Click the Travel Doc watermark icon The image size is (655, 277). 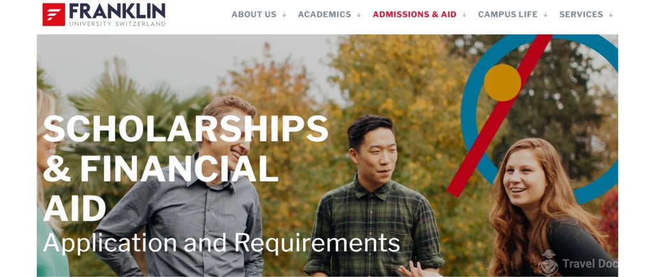[x=548, y=263]
